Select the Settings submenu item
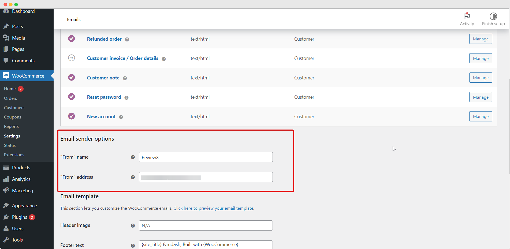This screenshot has width=510, height=249. 12,136
